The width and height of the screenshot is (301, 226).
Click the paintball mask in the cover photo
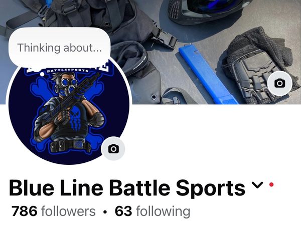tap(208, 11)
